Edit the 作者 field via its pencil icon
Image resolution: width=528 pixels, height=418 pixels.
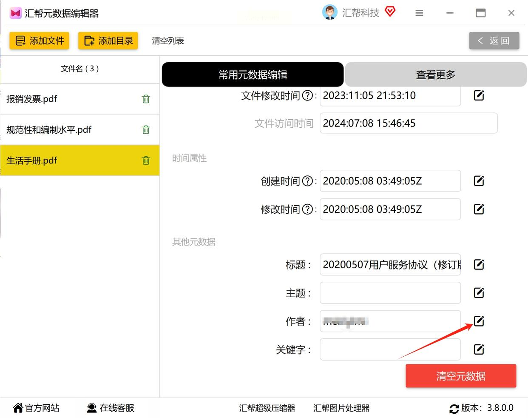479,321
